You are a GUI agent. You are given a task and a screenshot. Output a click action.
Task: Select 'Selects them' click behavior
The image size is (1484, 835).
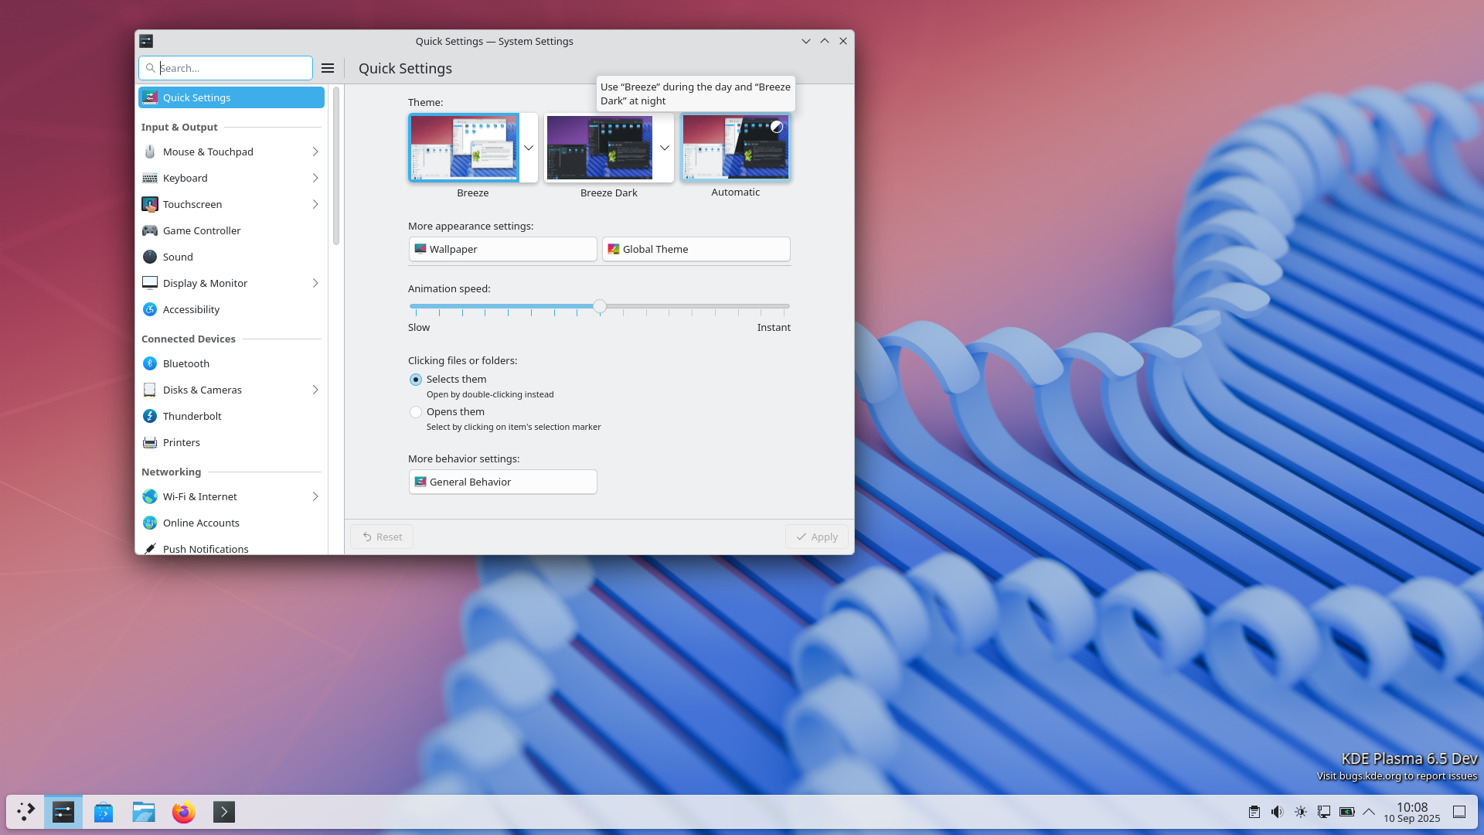pyautogui.click(x=416, y=380)
